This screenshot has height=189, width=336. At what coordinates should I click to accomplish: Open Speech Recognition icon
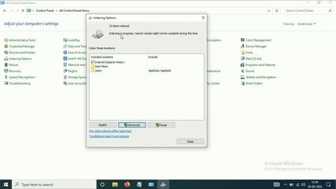pos(6,77)
